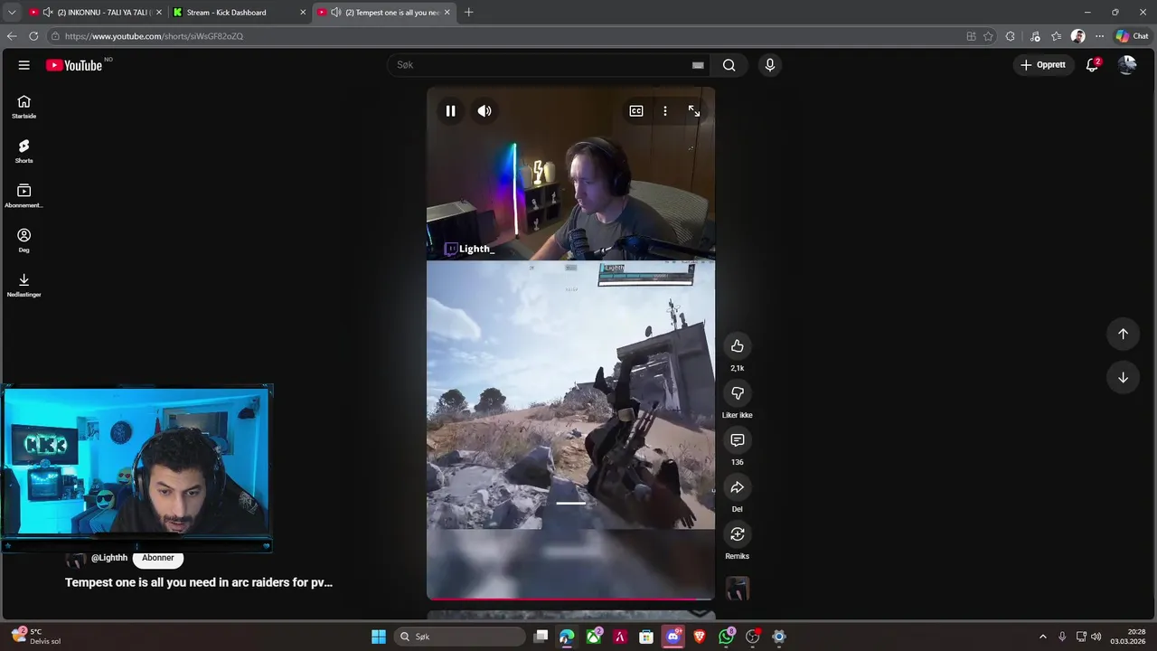The height and width of the screenshot is (651, 1157).
Task: Close the INKONNU tab
Action: pos(159,13)
